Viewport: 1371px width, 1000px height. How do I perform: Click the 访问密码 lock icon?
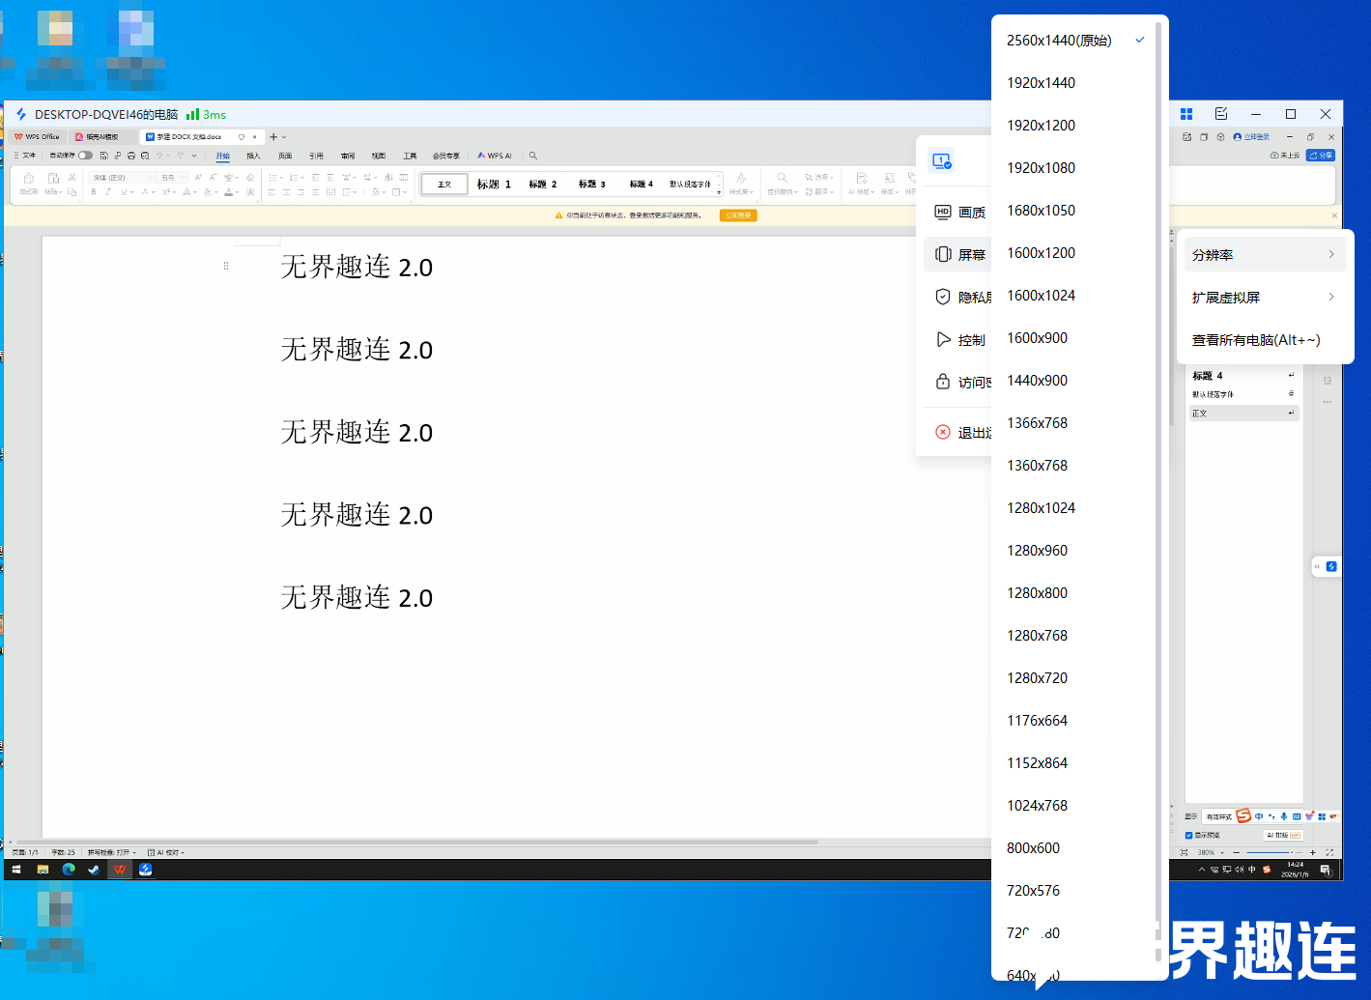point(943,382)
